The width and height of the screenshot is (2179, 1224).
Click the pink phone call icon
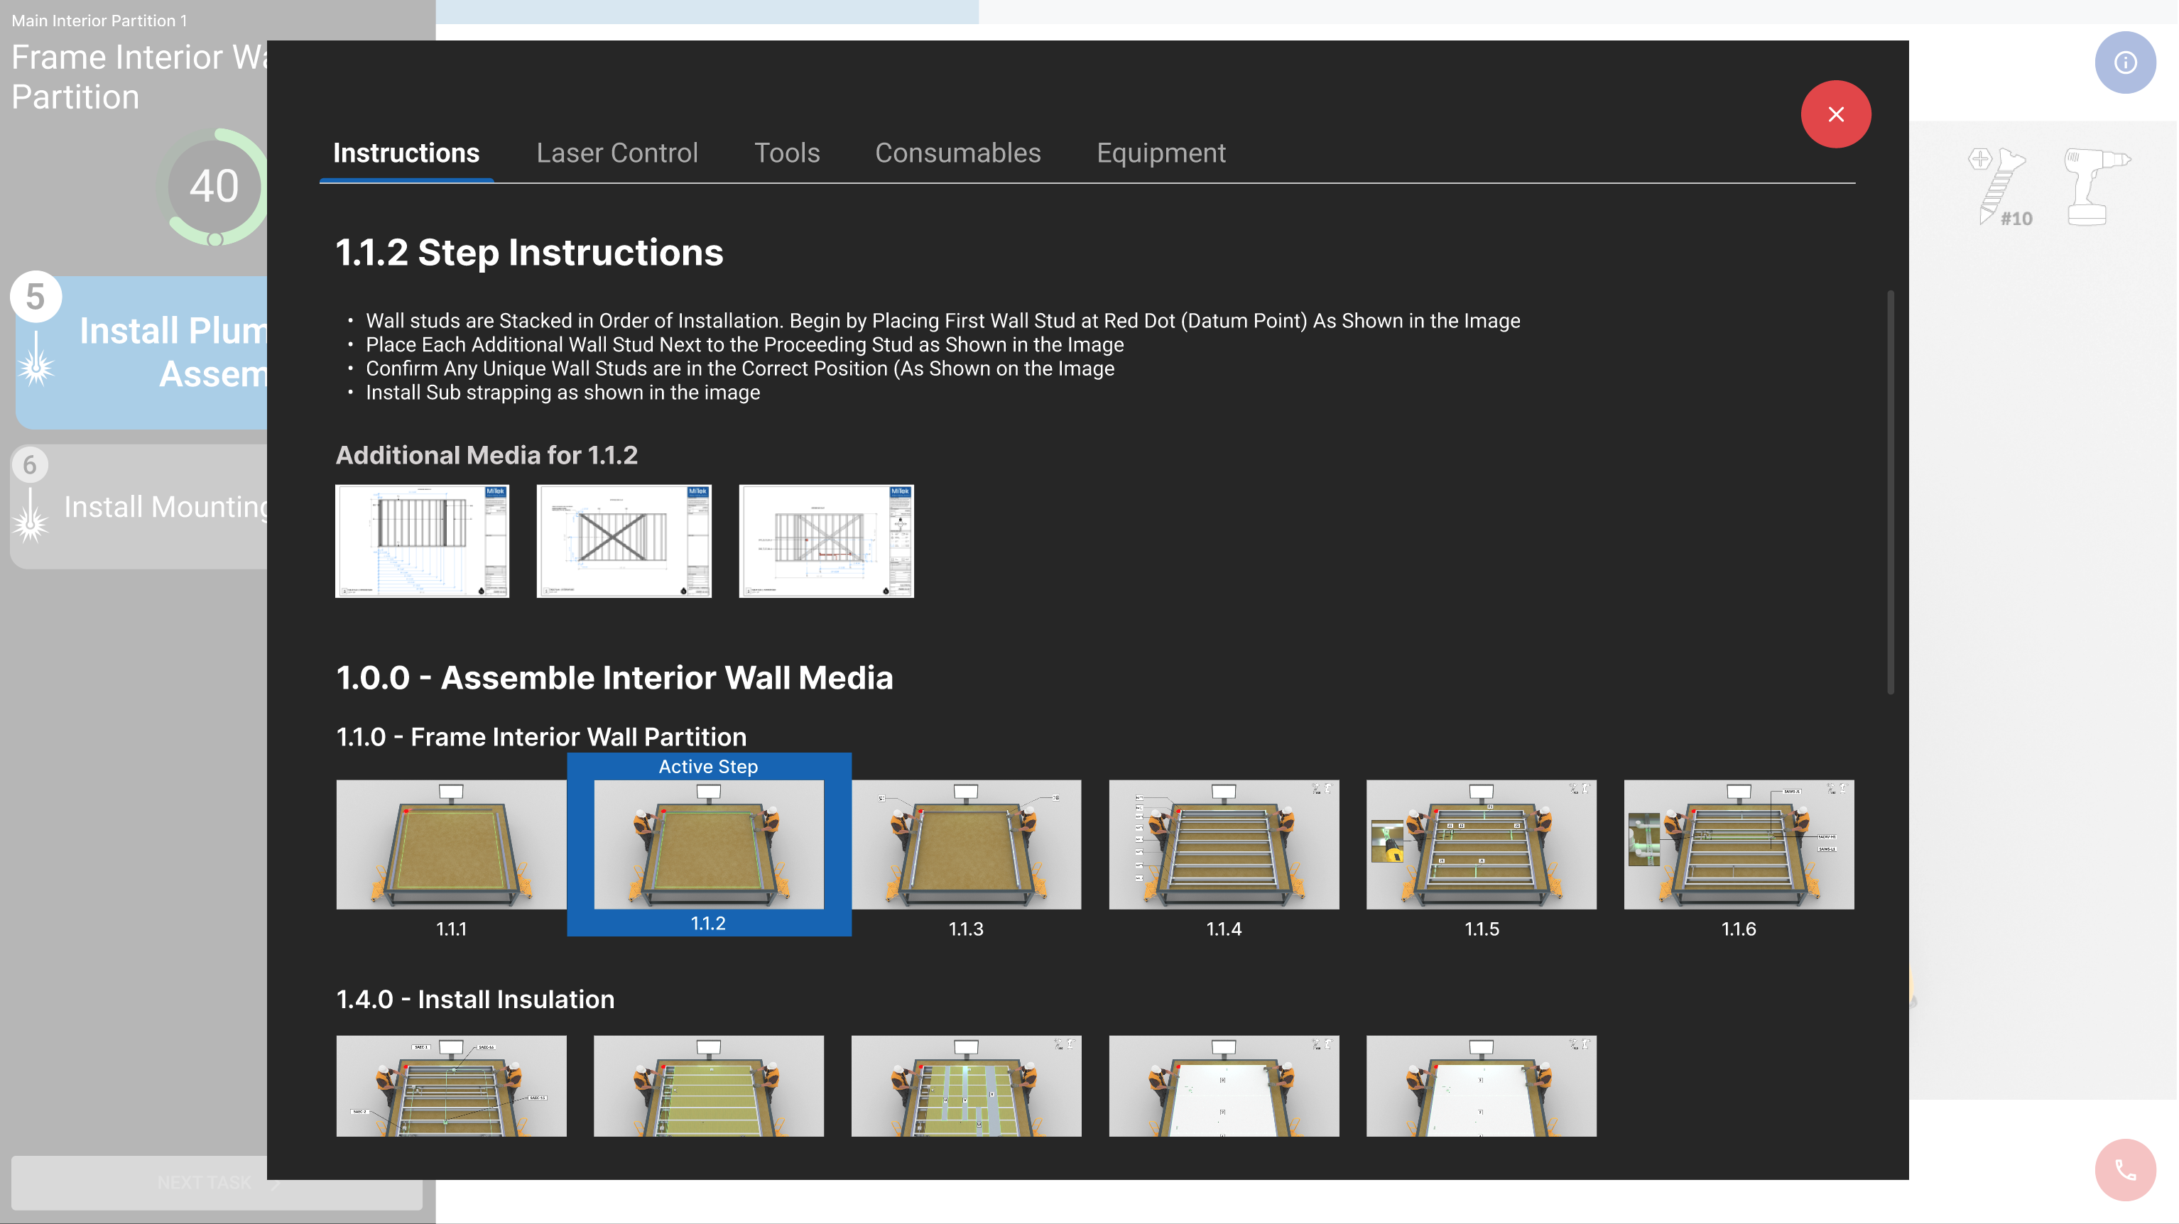2124,1170
